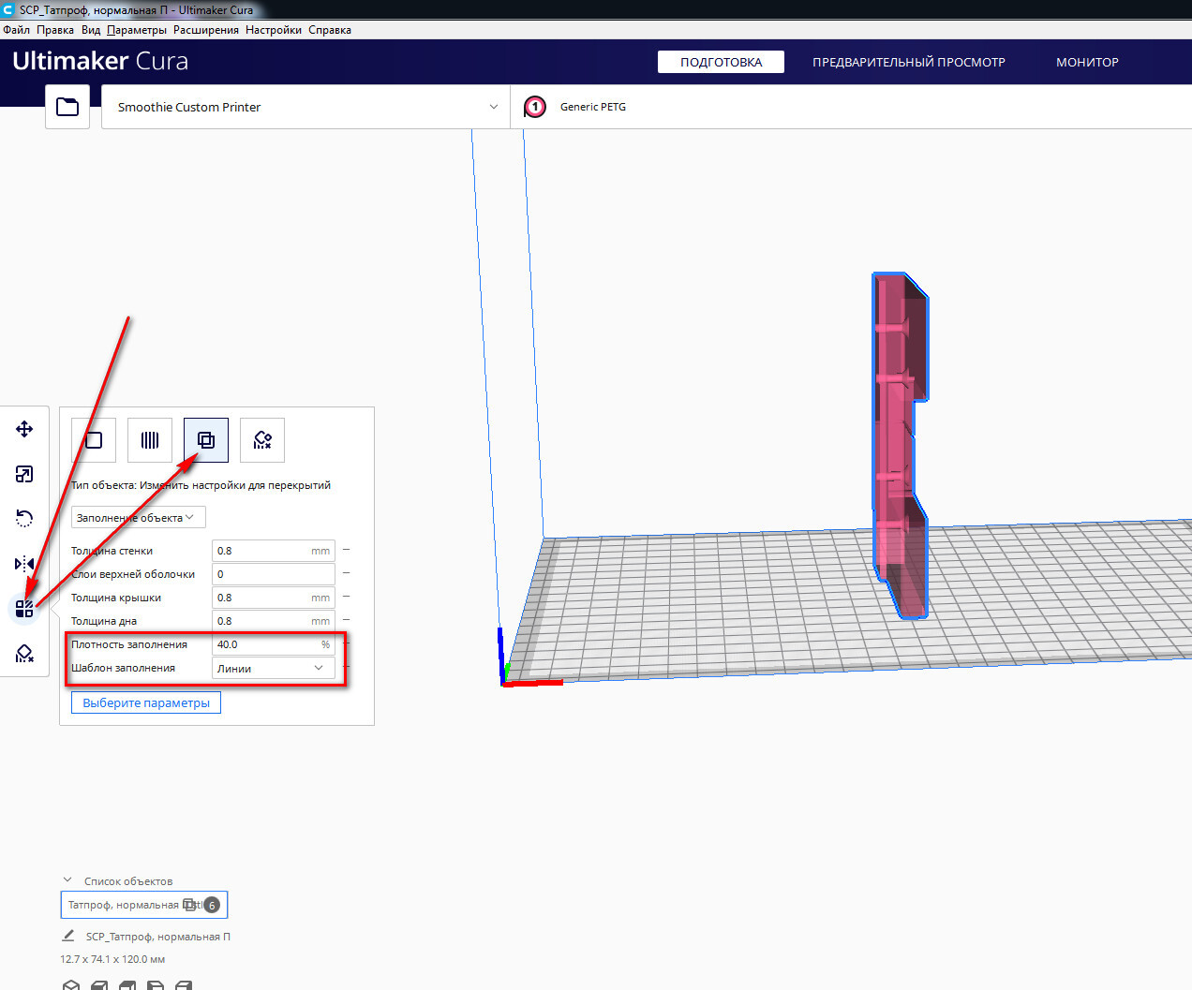Open the Справка menu

330,30
